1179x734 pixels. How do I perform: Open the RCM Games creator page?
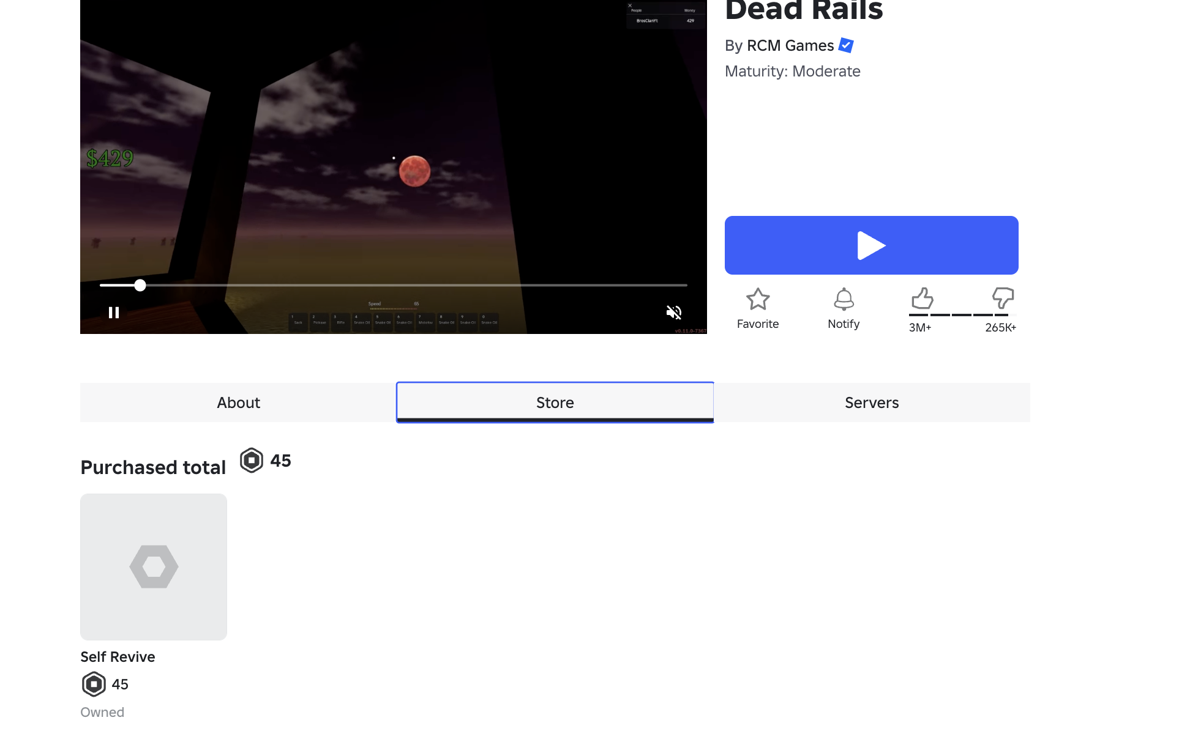(x=790, y=46)
